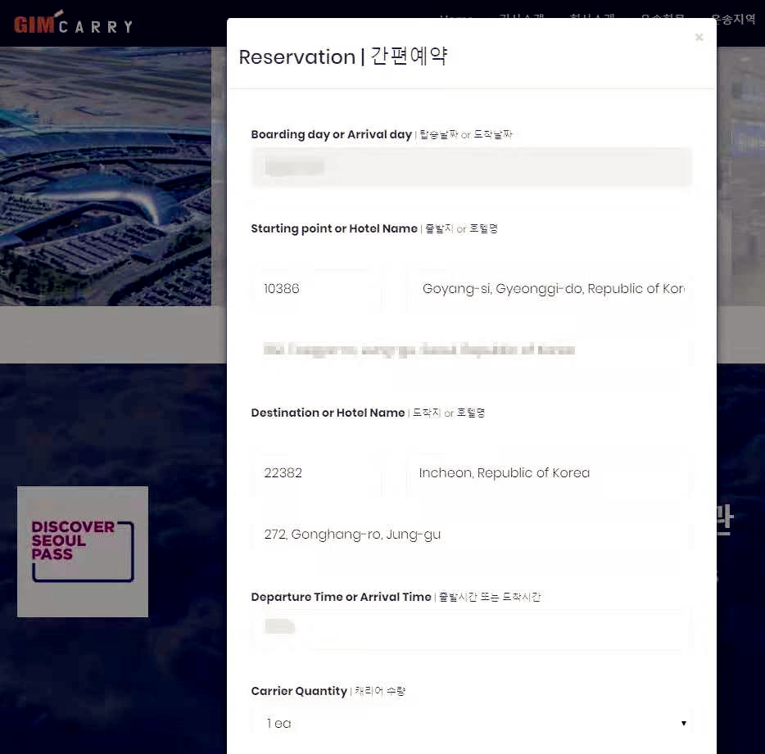
Task: Close the Reservation dialog with the × icon
Action: (x=699, y=38)
